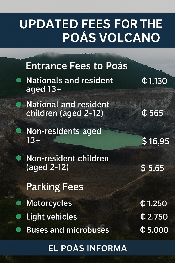Click the green bullet beside Buses and microbuses
Viewport: 175px width, 263px height.
tap(19, 230)
